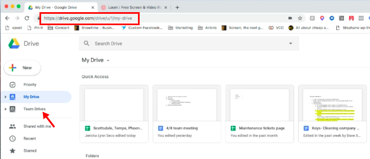Click the camera icon in address bar

[290, 18]
